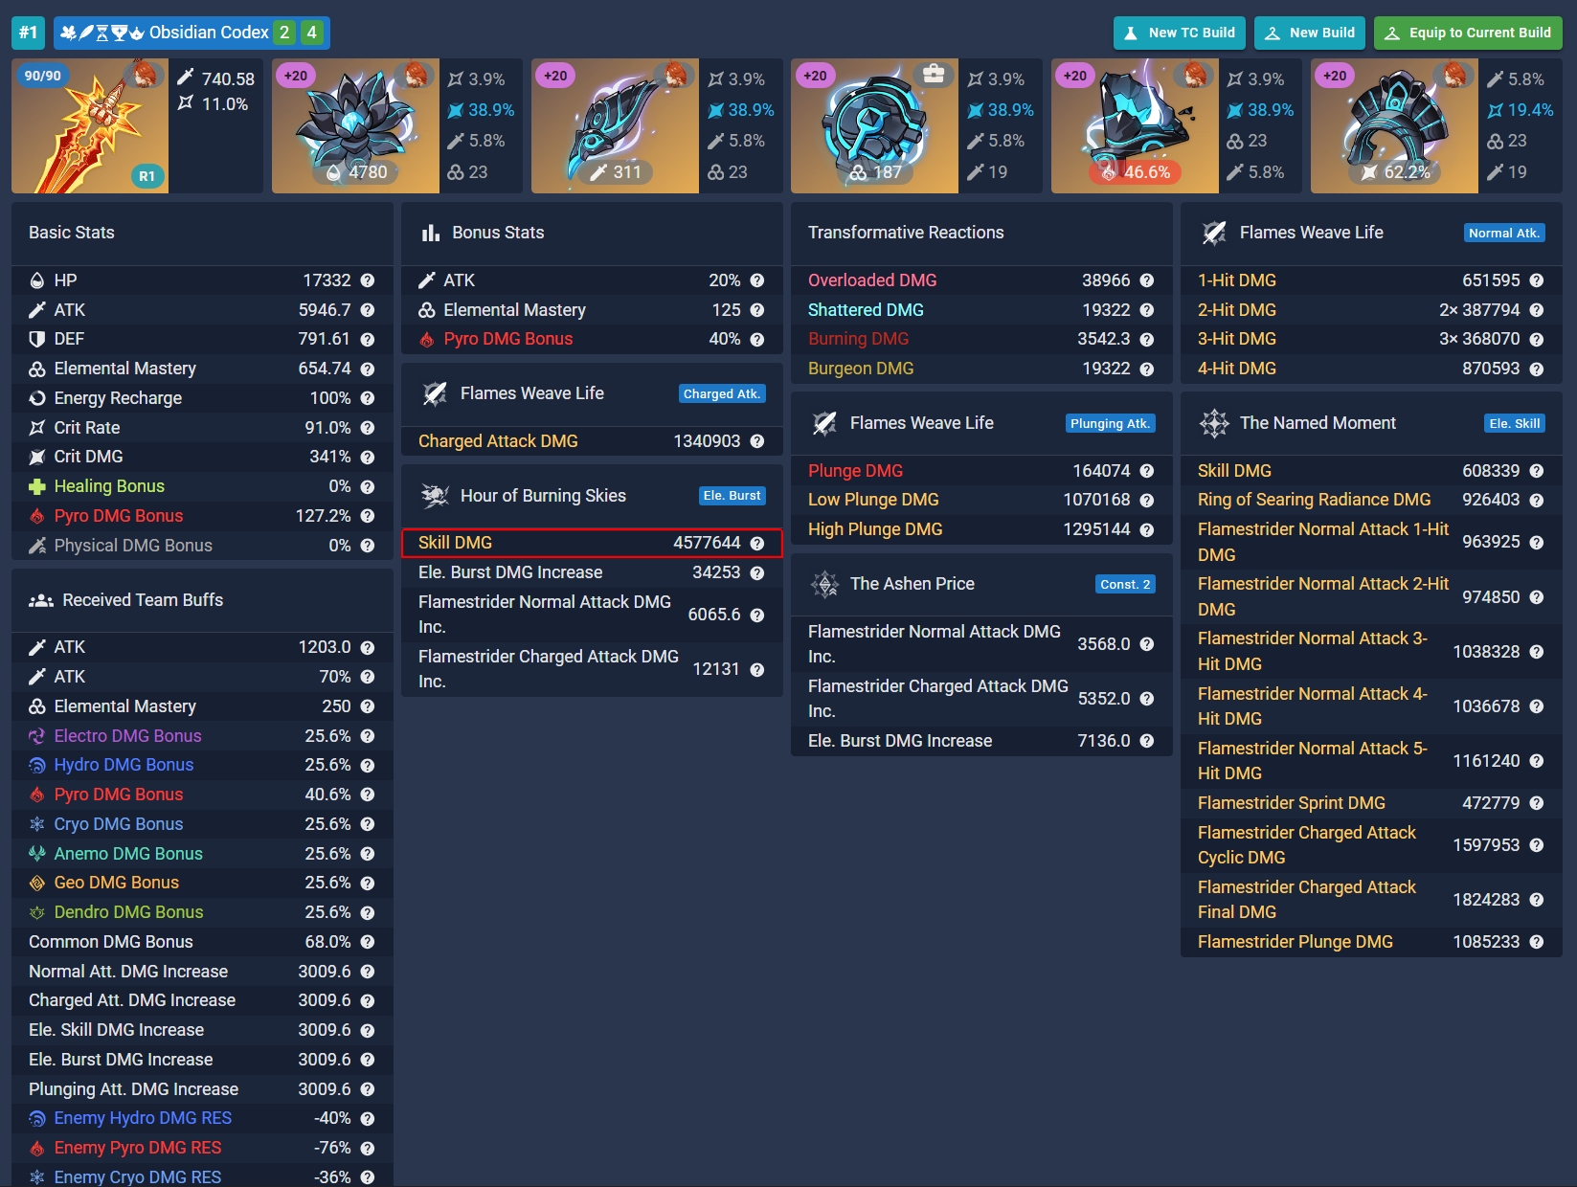Click The Ashen Price constellation icon
Screen dimensions: 1577x1187
tap(824, 584)
